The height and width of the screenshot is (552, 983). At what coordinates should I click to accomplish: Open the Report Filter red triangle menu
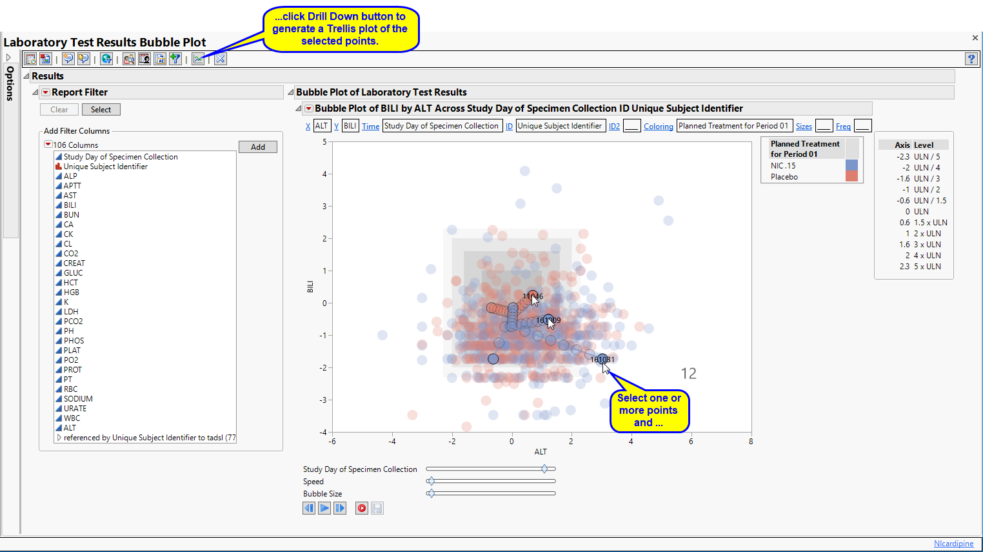(45, 92)
